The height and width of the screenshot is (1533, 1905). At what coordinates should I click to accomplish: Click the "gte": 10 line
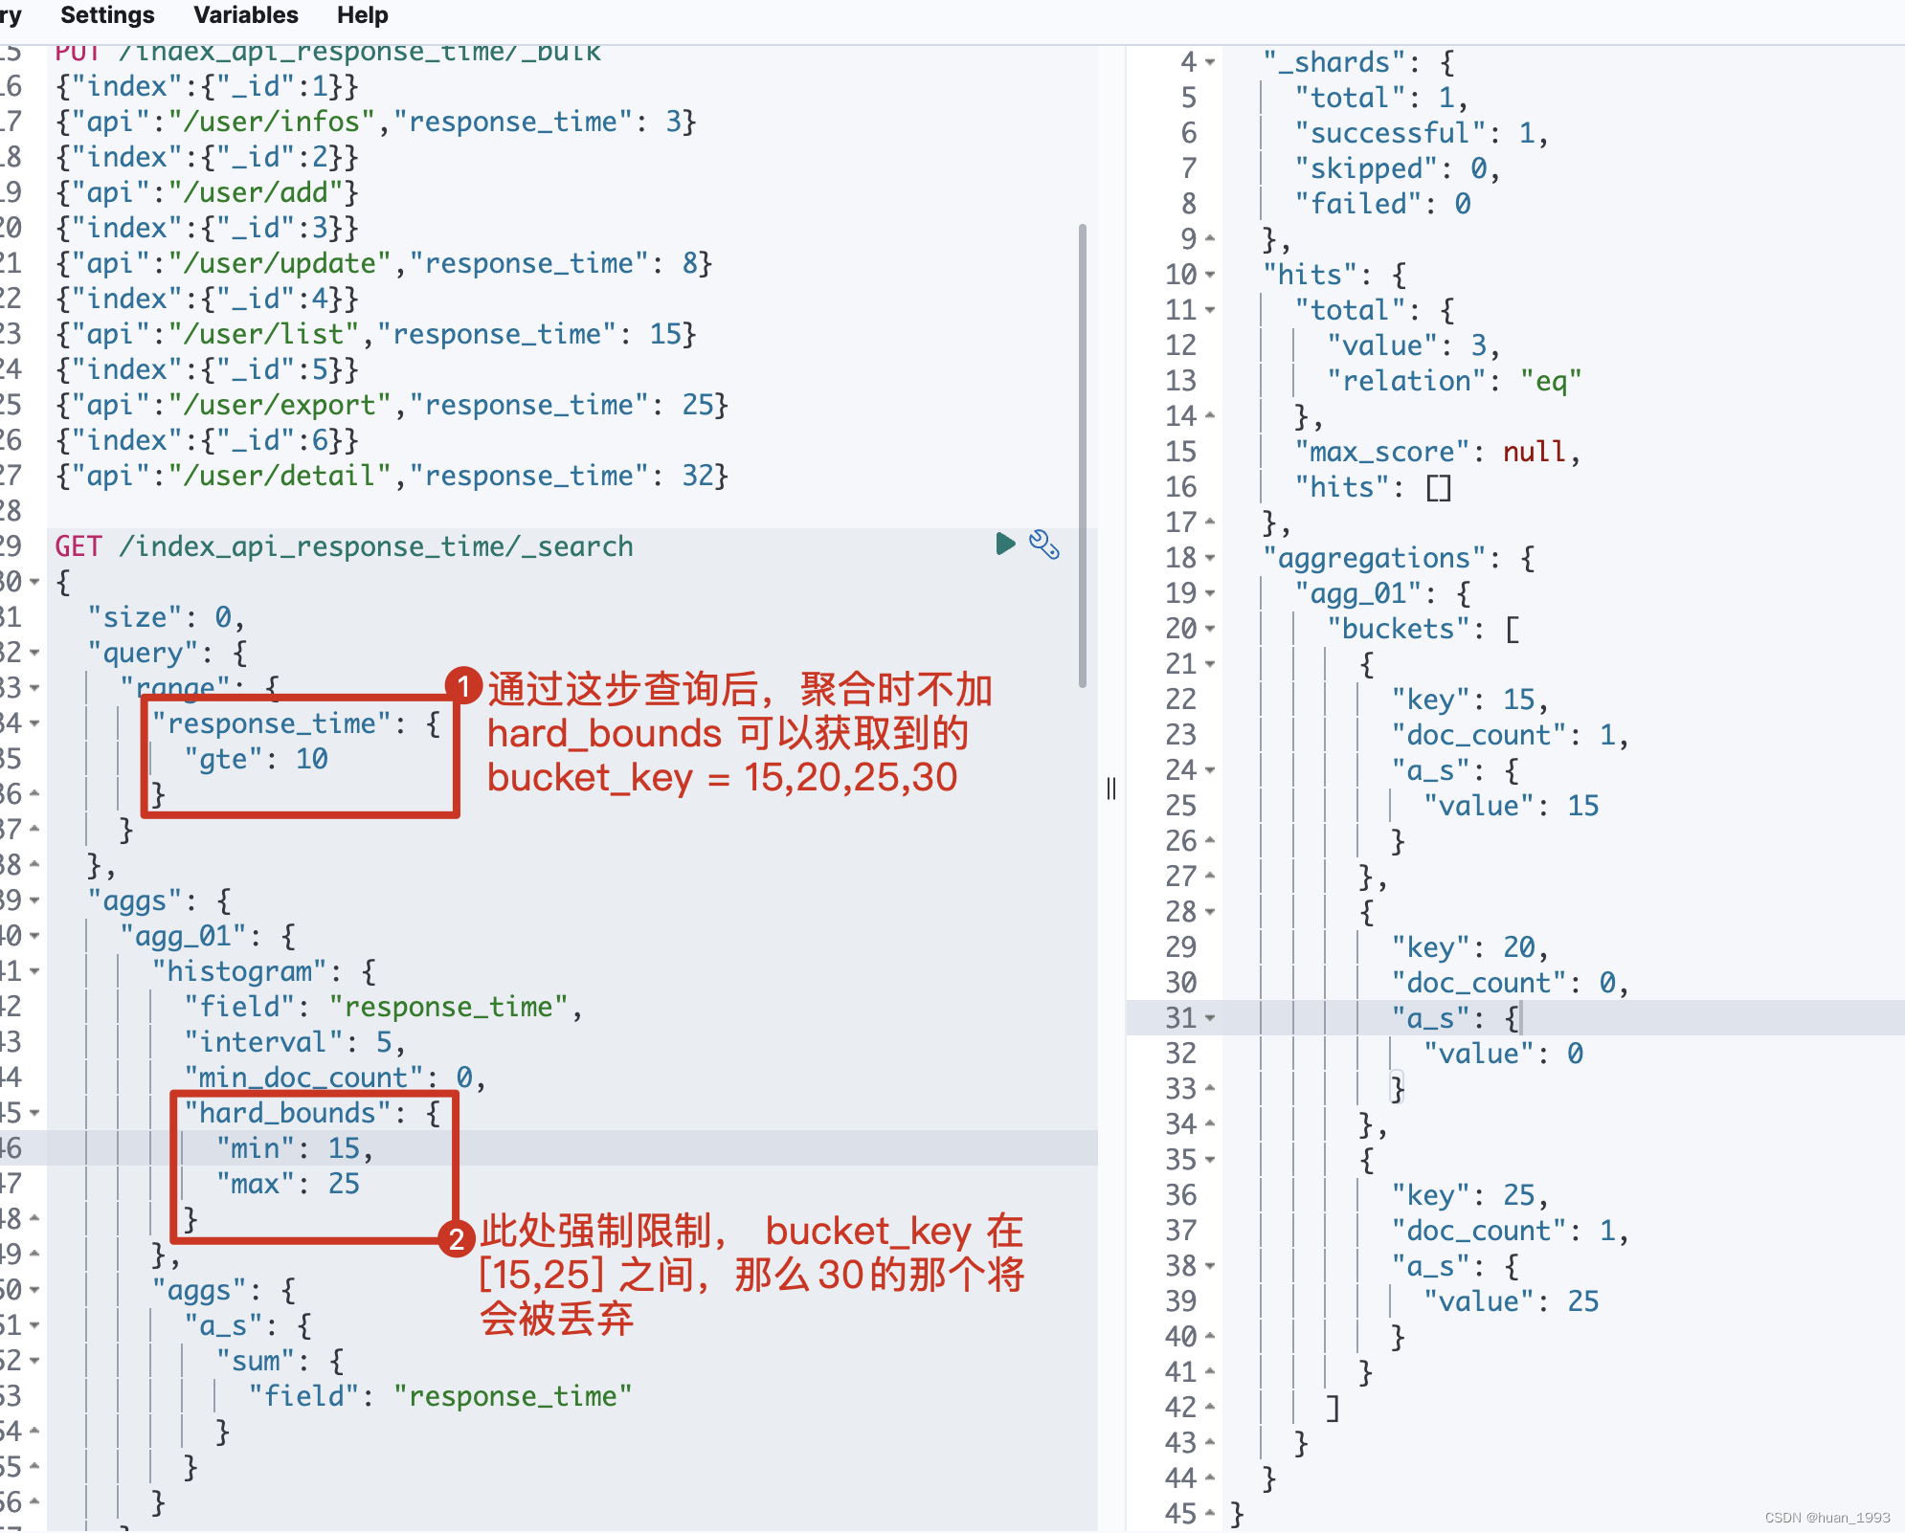click(x=257, y=759)
